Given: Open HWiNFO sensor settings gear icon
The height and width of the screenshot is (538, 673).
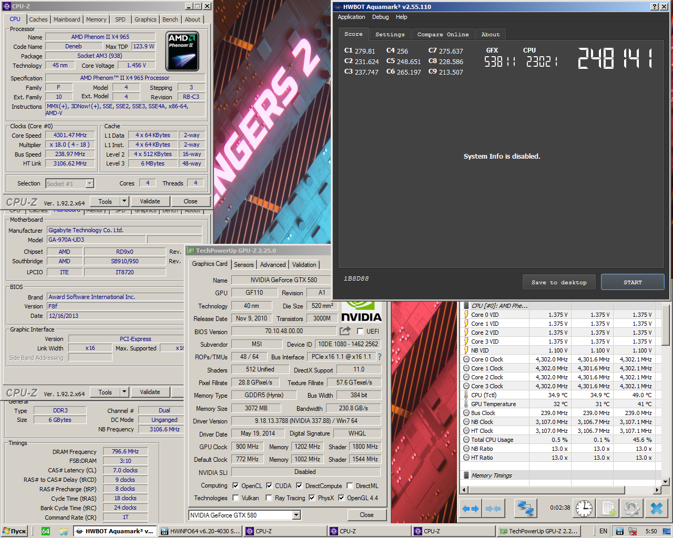Looking at the screenshot, I should (632, 508).
